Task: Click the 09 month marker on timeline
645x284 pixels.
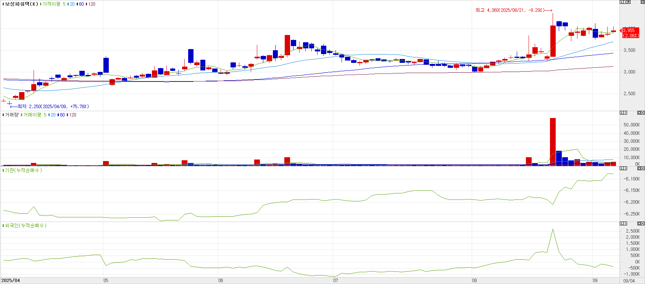Action: point(595,281)
